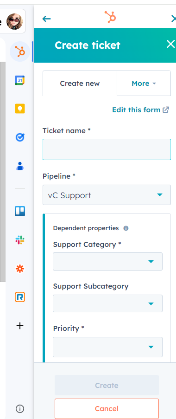
Task: Switch to the Create new tab
Action: tap(80, 84)
